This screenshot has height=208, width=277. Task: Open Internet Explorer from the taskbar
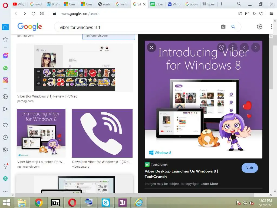[x=139, y=203]
